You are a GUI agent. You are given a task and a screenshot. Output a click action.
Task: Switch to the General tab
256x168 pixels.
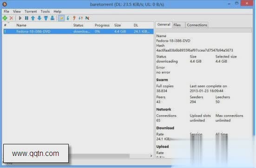click(164, 25)
